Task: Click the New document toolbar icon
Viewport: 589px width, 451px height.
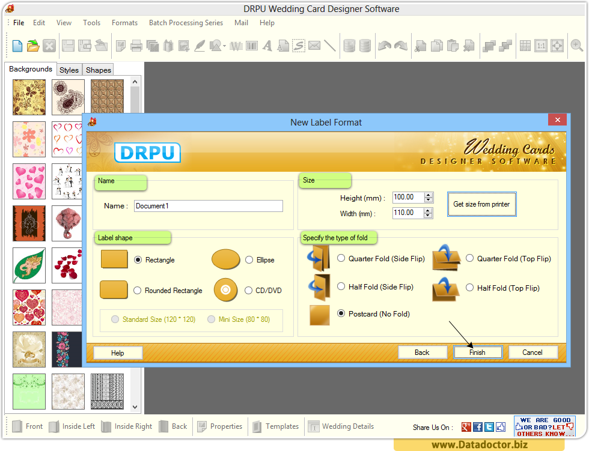Action: coord(17,46)
